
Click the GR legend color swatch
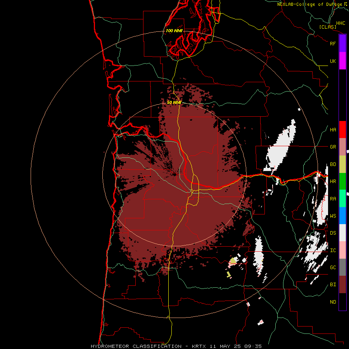pos(342,147)
